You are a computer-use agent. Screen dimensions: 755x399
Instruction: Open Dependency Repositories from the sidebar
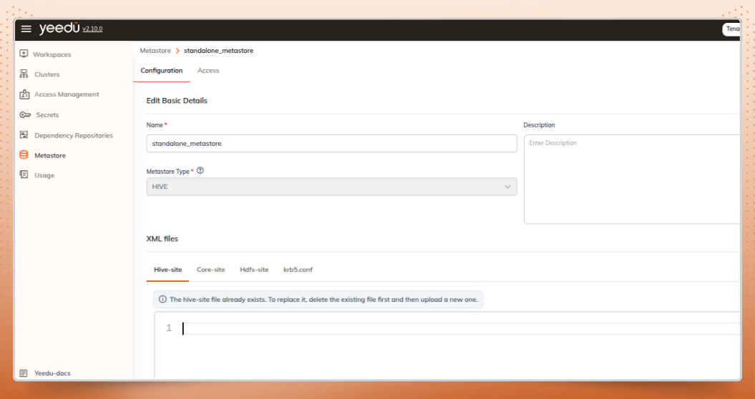tap(74, 136)
